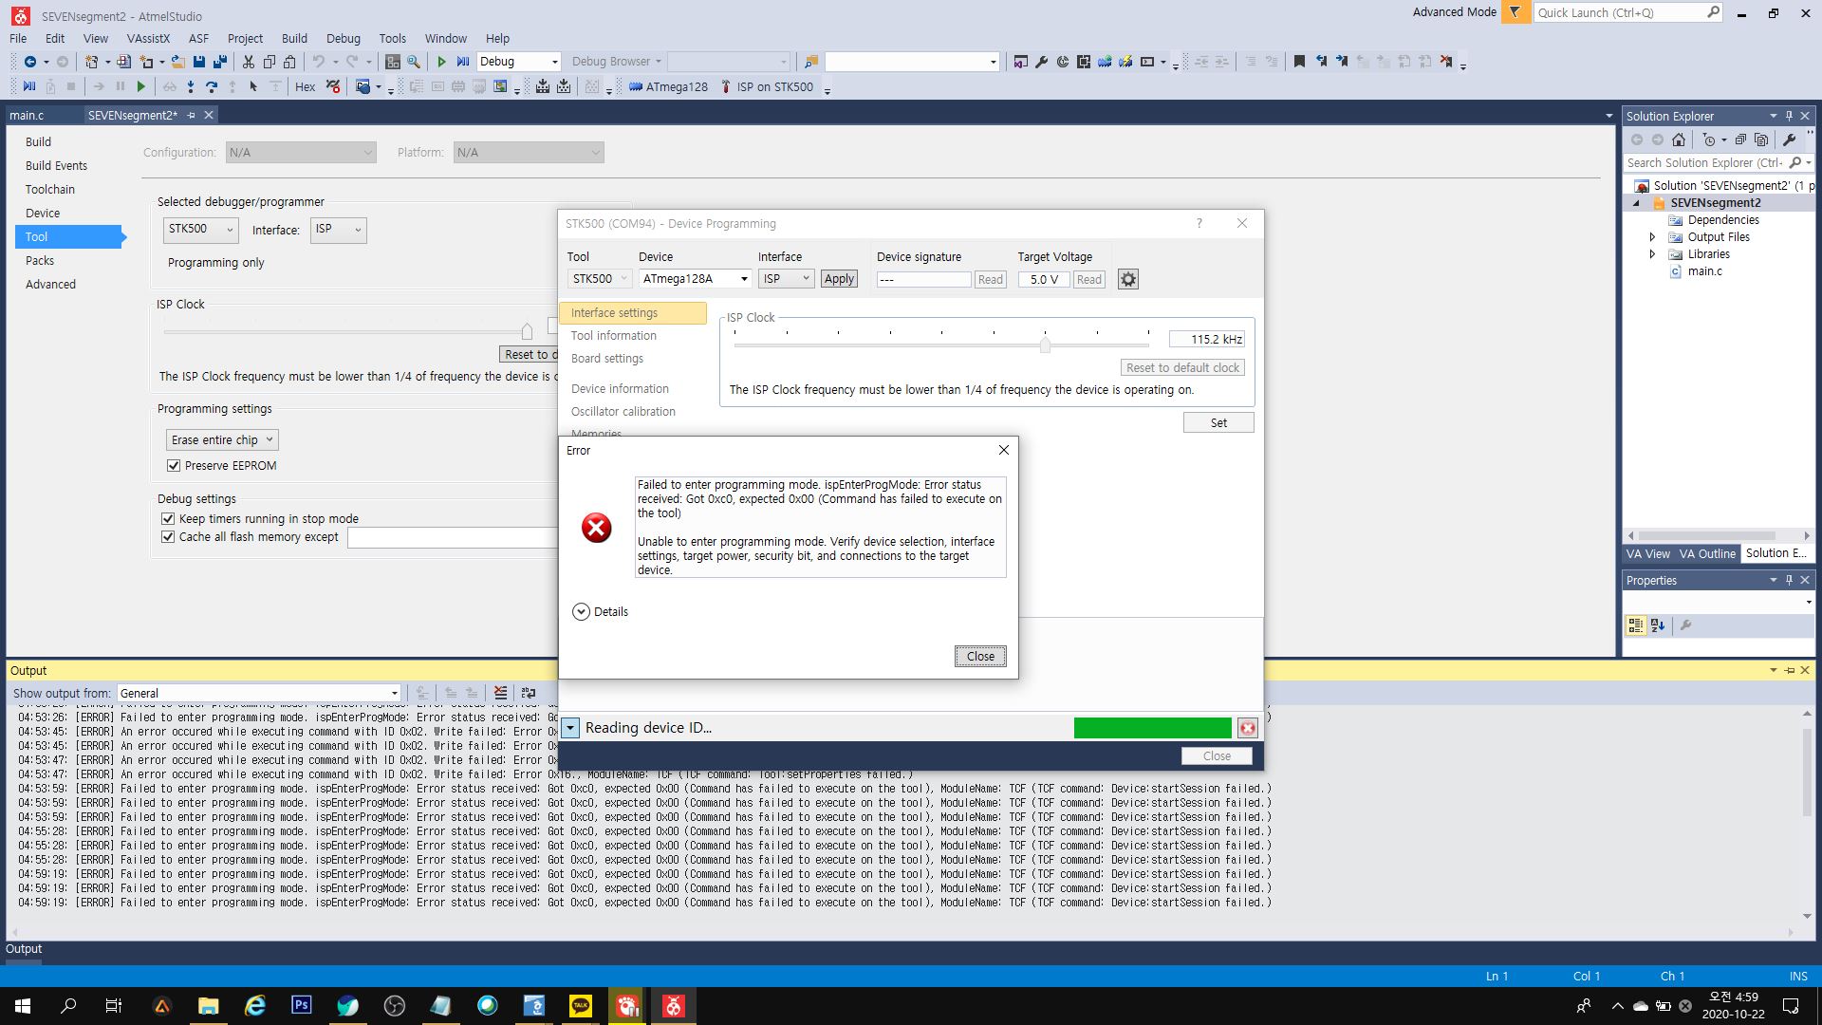Expand Details in the Error dialog
This screenshot has height=1025, width=1822.
tap(581, 612)
